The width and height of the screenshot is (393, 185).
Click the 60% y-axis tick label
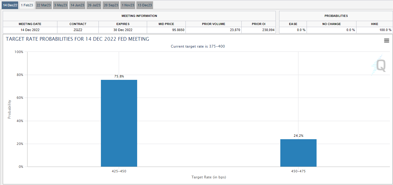pyautogui.click(x=20, y=98)
